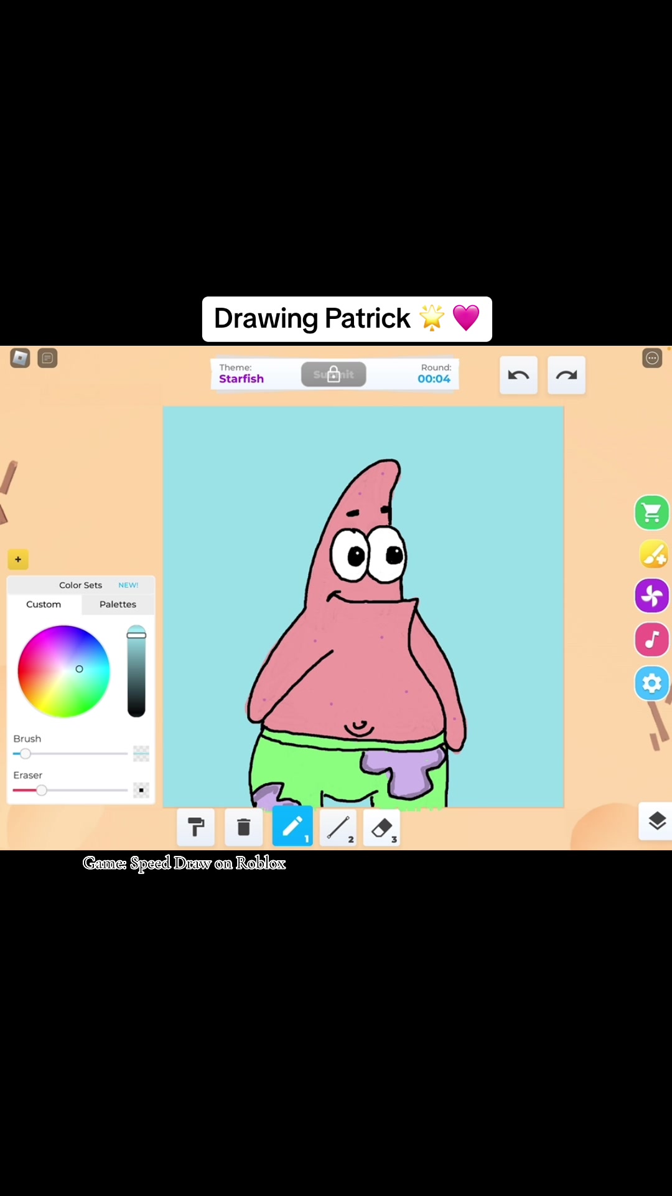672x1196 pixels.
Task: Click on the Patrick drawing canvas
Action: pos(363,607)
